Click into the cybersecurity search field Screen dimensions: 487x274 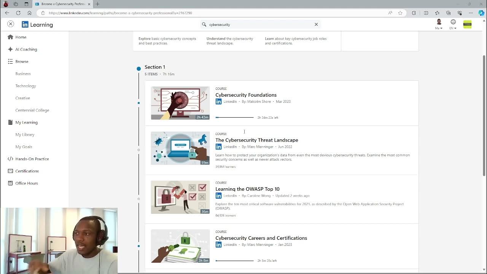point(260,24)
